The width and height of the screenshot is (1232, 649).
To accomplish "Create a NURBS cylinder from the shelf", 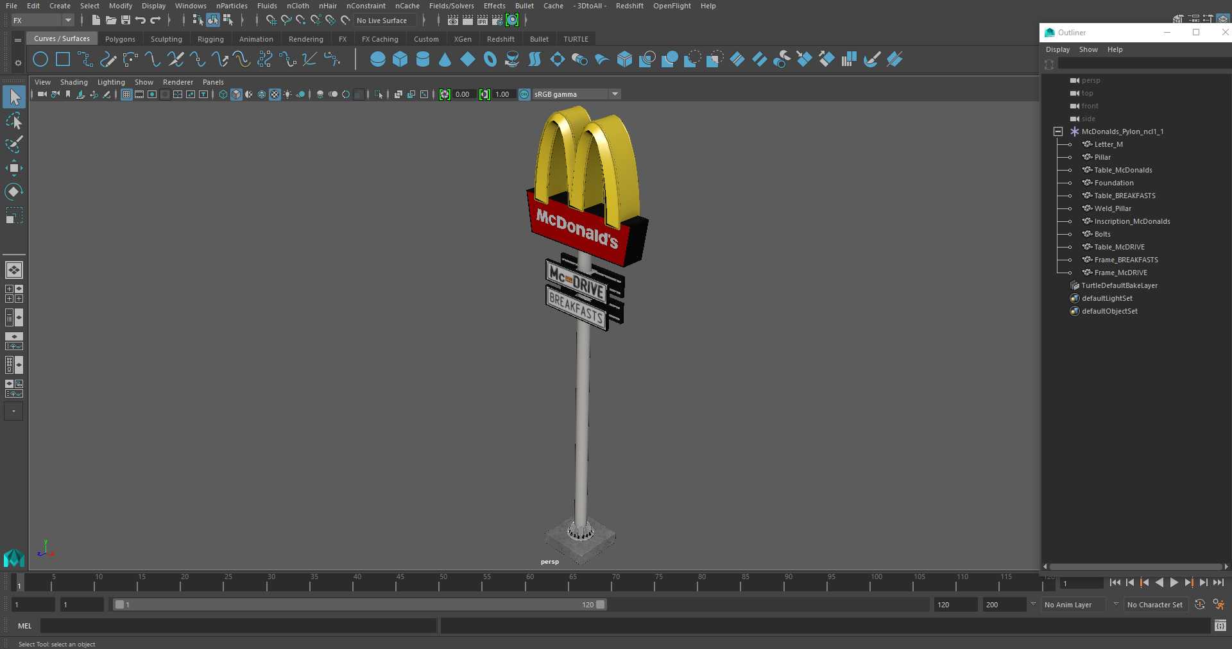I will pyautogui.click(x=423, y=60).
